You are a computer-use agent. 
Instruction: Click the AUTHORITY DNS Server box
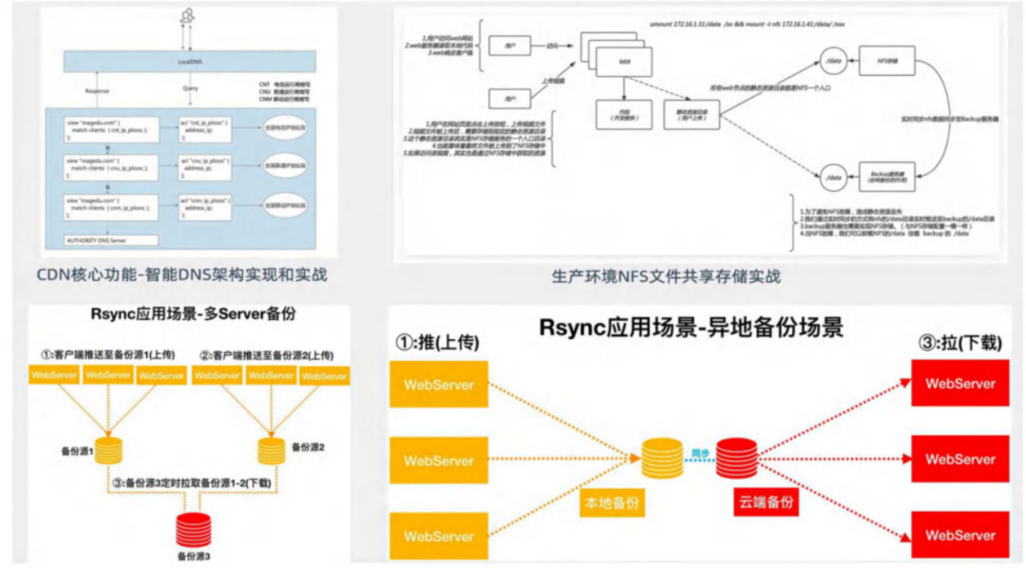click(100, 240)
